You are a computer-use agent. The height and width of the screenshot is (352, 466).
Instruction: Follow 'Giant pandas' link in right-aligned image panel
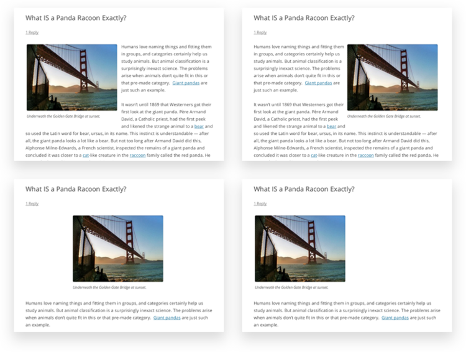318,83
